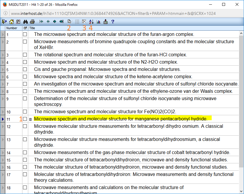Open help with the question mark icon

coord(113,22)
